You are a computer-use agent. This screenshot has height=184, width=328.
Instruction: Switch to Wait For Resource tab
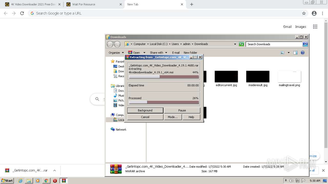point(94,4)
